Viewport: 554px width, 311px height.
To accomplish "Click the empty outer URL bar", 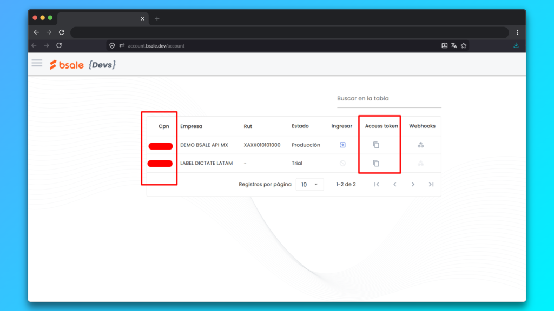I will point(289,32).
